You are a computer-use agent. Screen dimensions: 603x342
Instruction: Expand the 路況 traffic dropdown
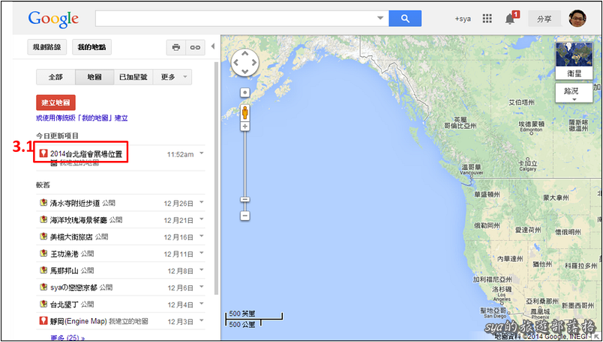click(x=574, y=94)
